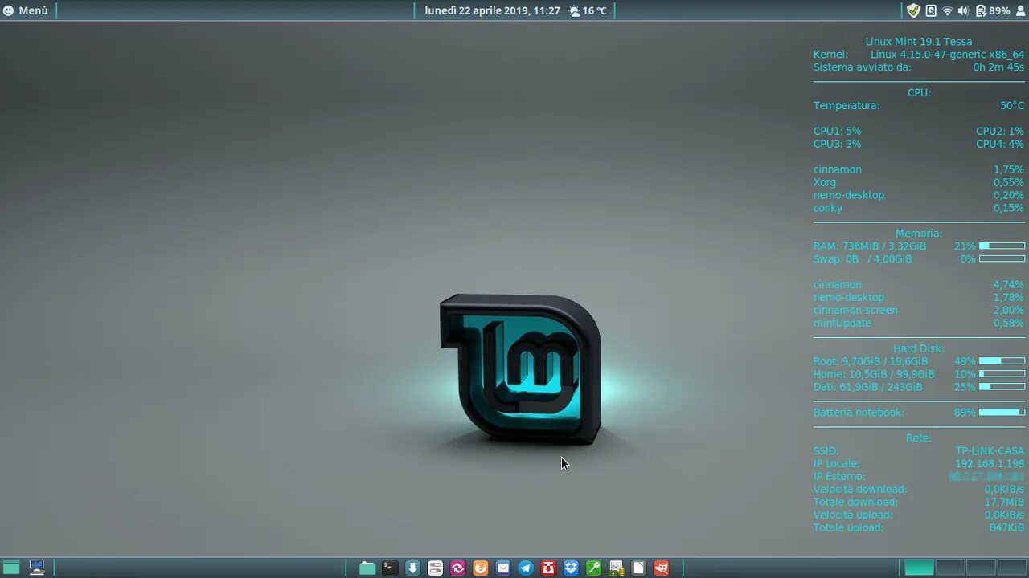Open the mail client envelope icon
This screenshot has width=1029, height=578.
[x=503, y=568]
